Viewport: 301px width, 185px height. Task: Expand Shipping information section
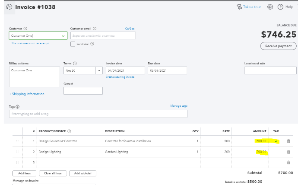pyautogui.click(x=27, y=94)
